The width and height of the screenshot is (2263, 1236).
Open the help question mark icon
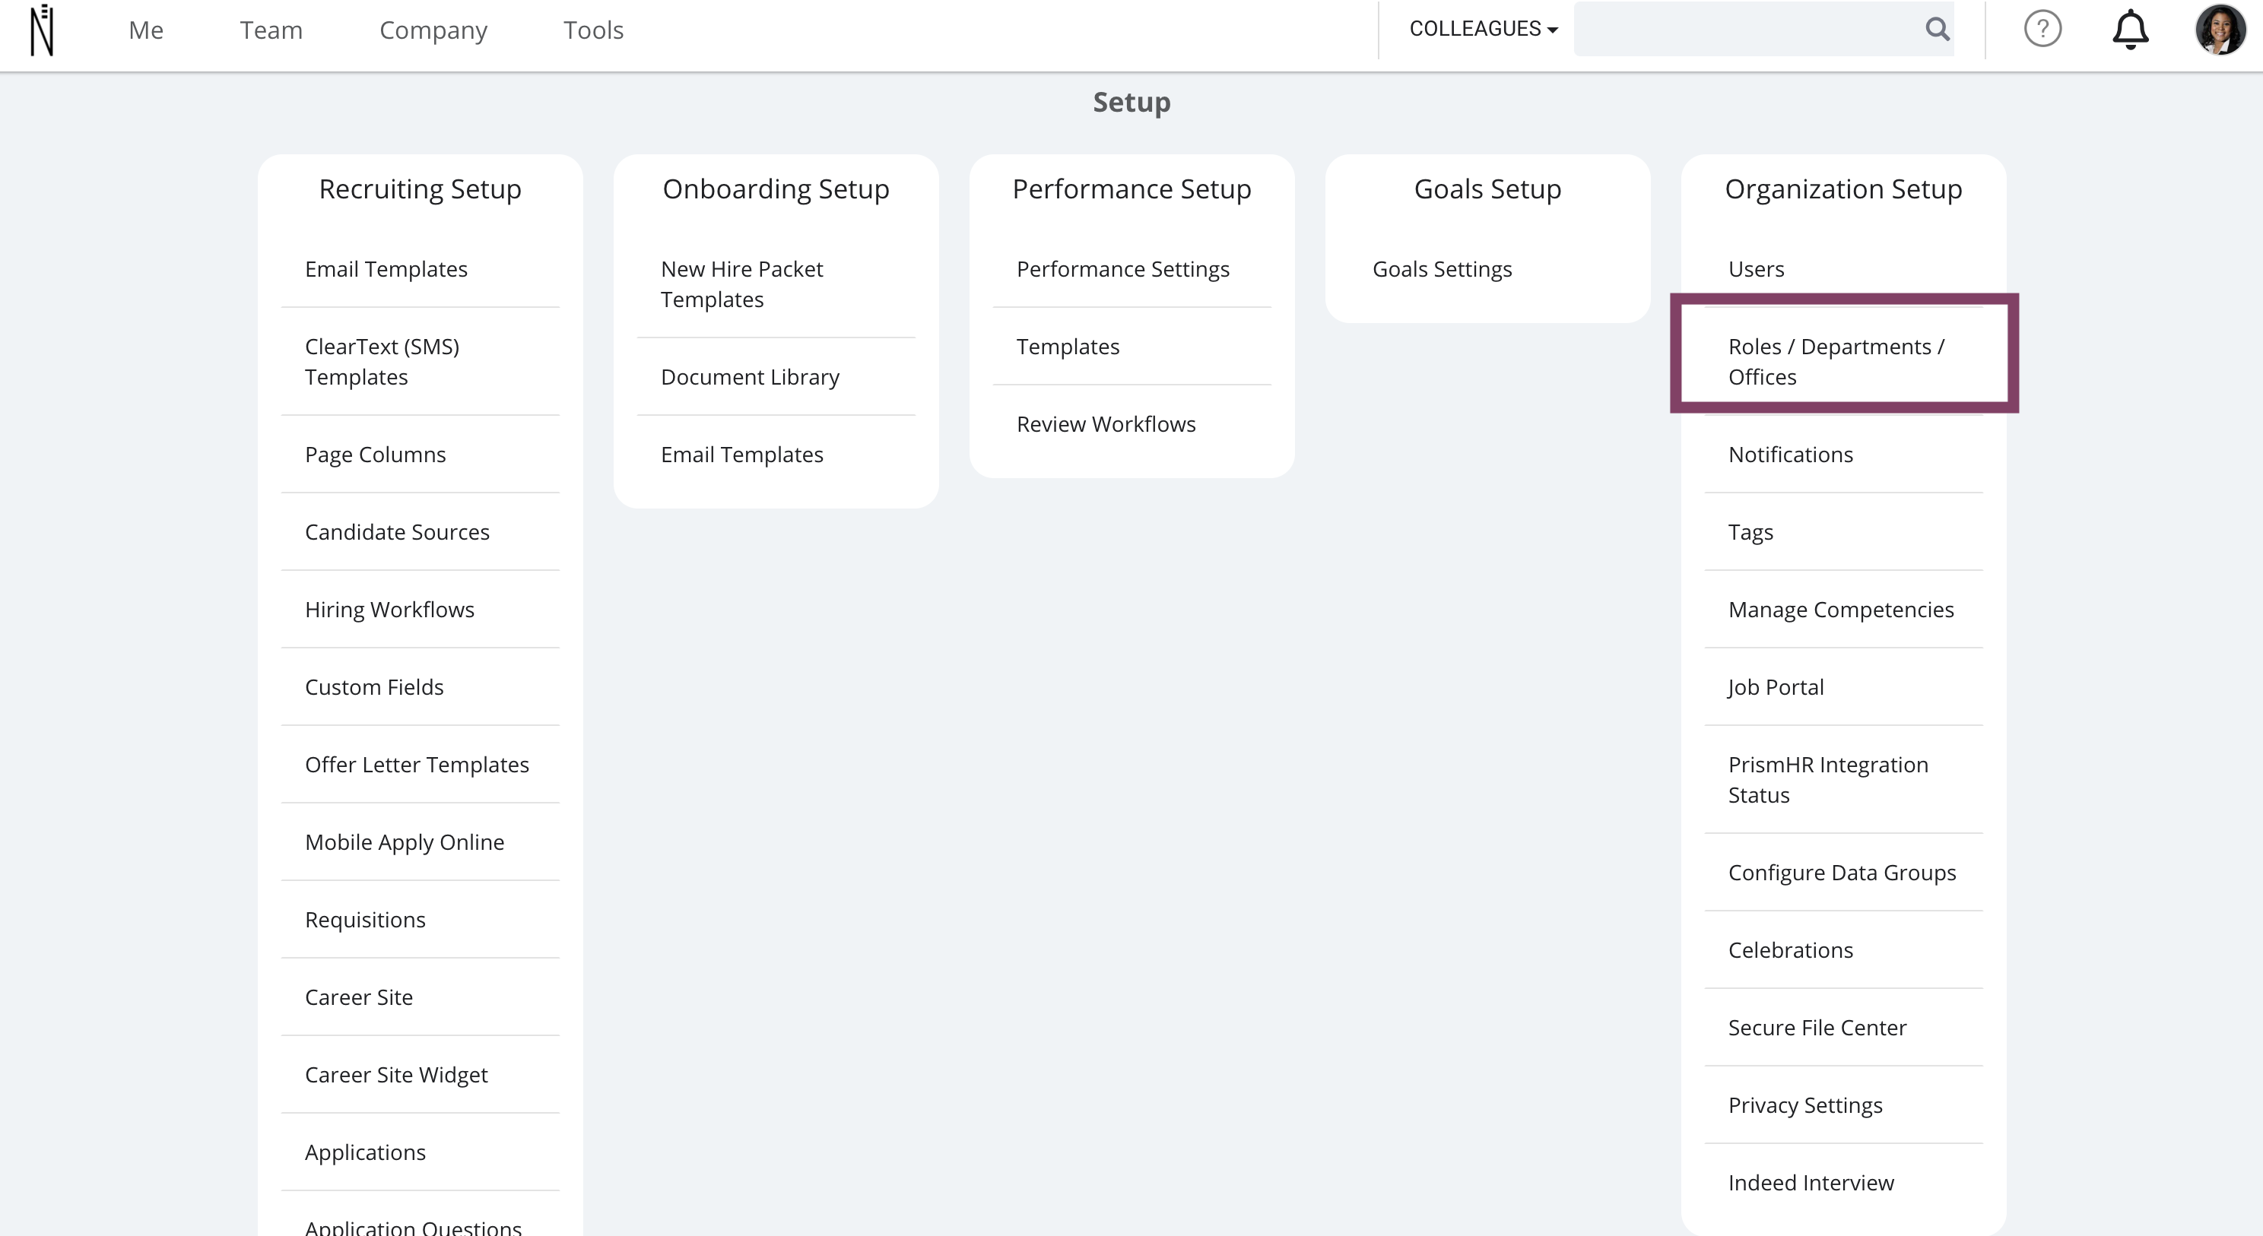[x=2042, y=29]
